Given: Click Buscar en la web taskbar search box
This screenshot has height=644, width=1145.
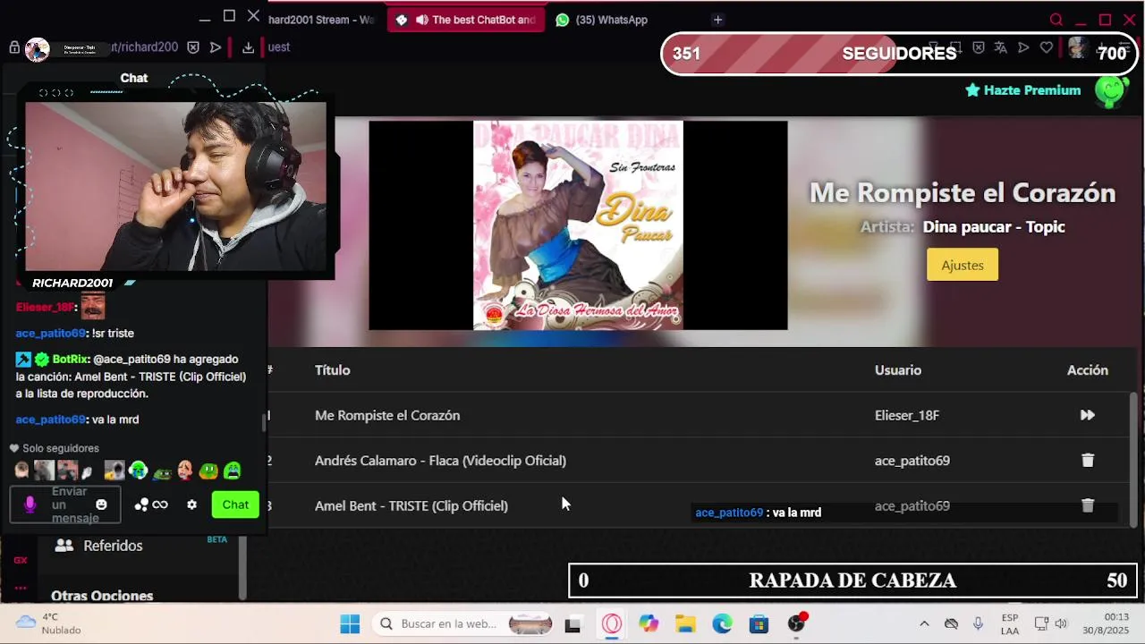Looking at the screenshot, I should 463,623.
